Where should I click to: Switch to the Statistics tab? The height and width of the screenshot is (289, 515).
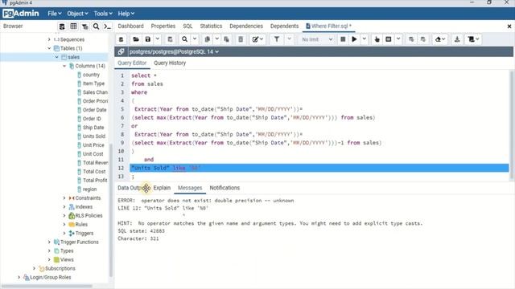coord(211,26)
